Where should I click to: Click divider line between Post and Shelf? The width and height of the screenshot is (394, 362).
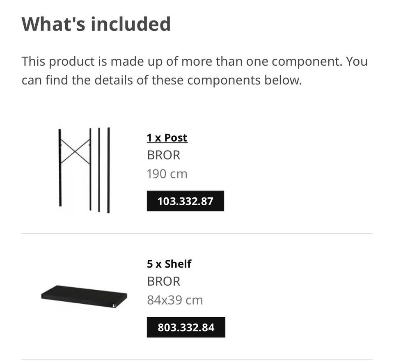[197, 234]
